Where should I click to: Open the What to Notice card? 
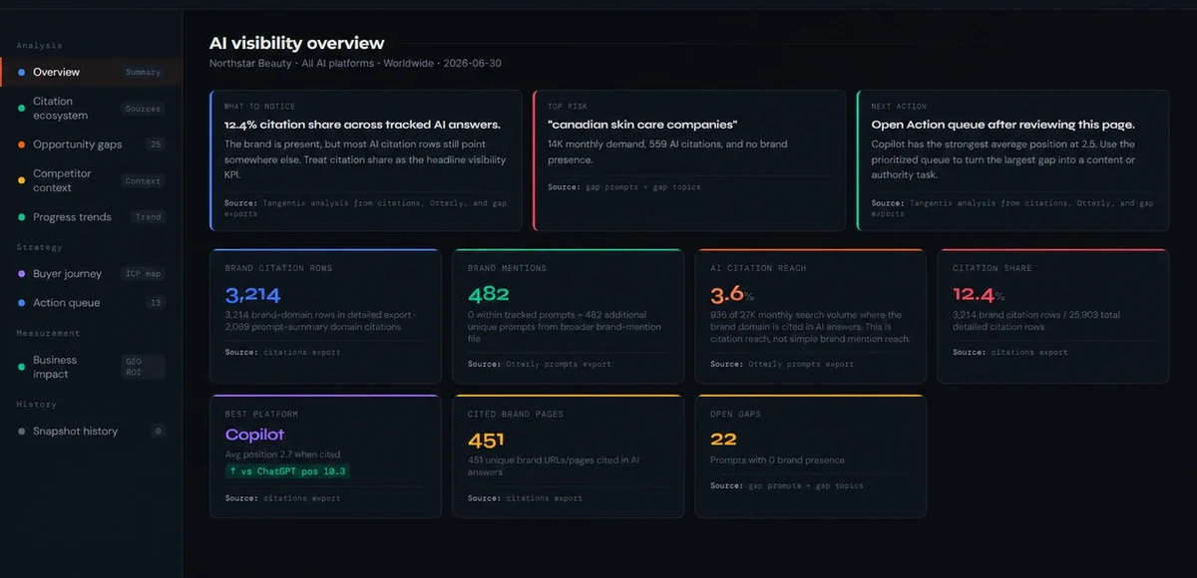point(366,159)
